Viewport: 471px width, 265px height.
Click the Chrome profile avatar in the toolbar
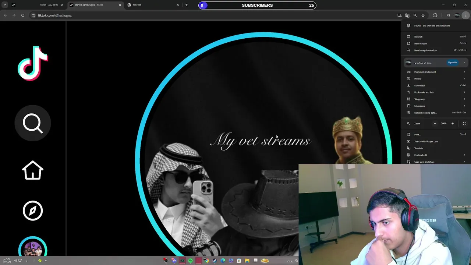(457, 15)
